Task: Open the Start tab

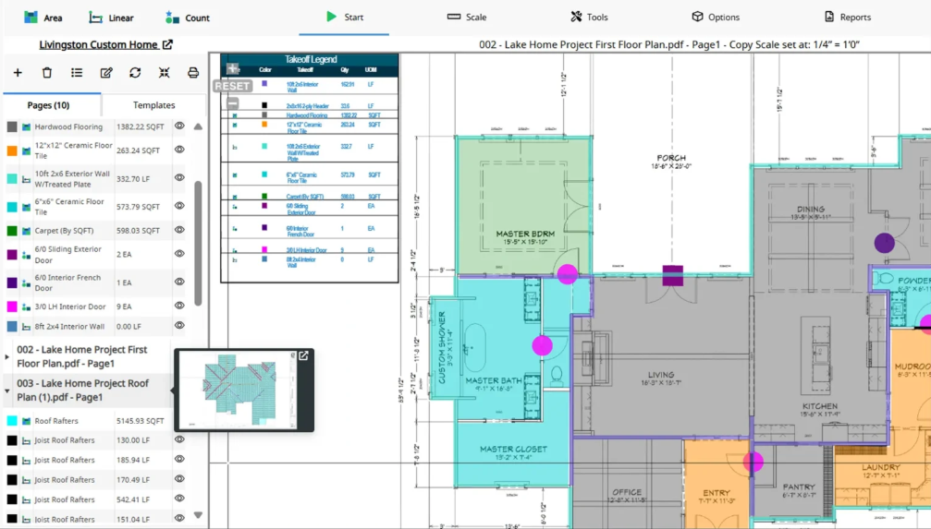Action: 344,18
